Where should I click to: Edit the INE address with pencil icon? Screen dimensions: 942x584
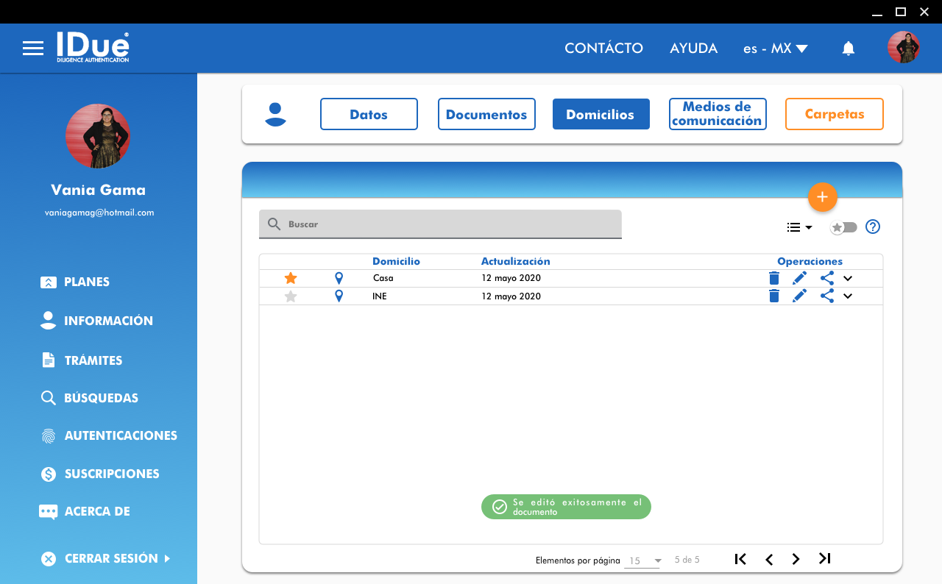[x=799, y=296]
